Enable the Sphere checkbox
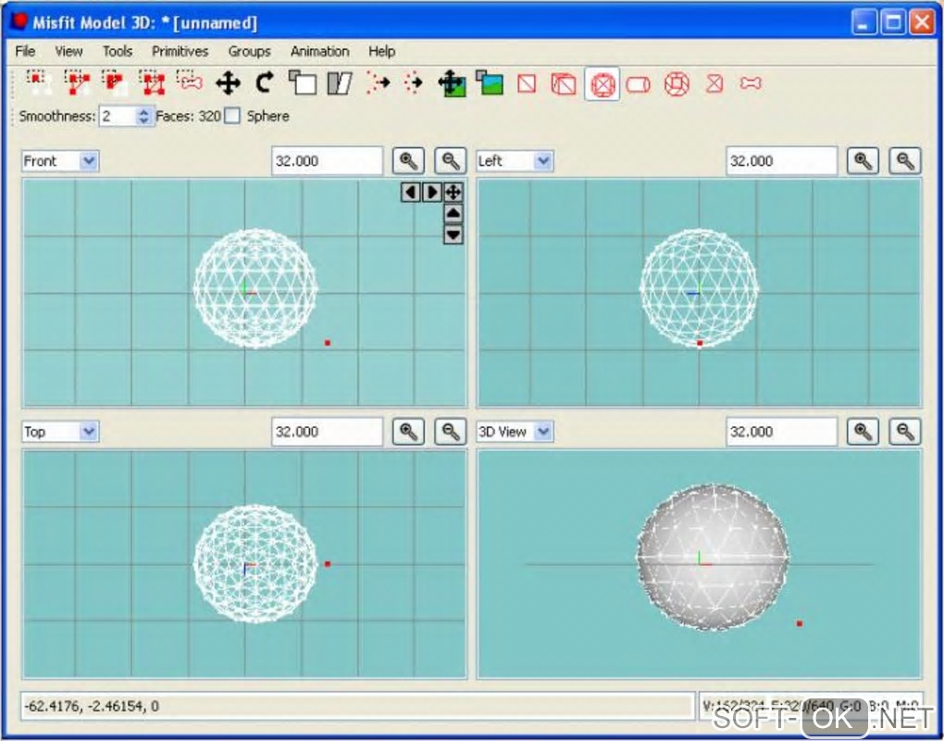944x741 pixels. click(x=231, y=116)
